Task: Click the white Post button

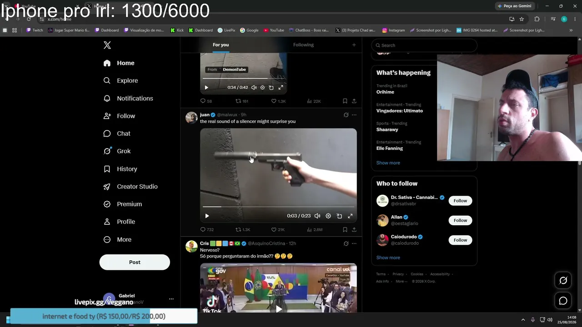Action: click(x=135, y=262)
